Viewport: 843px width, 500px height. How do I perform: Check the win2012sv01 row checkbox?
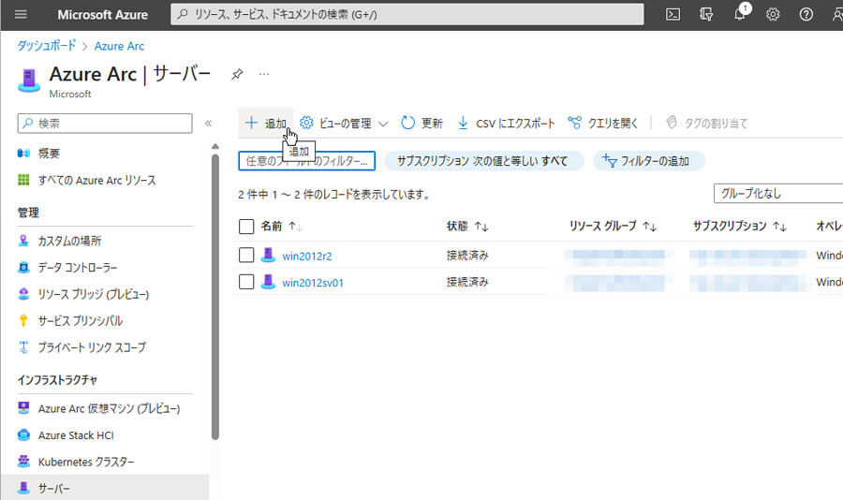[x=246, y=282]
